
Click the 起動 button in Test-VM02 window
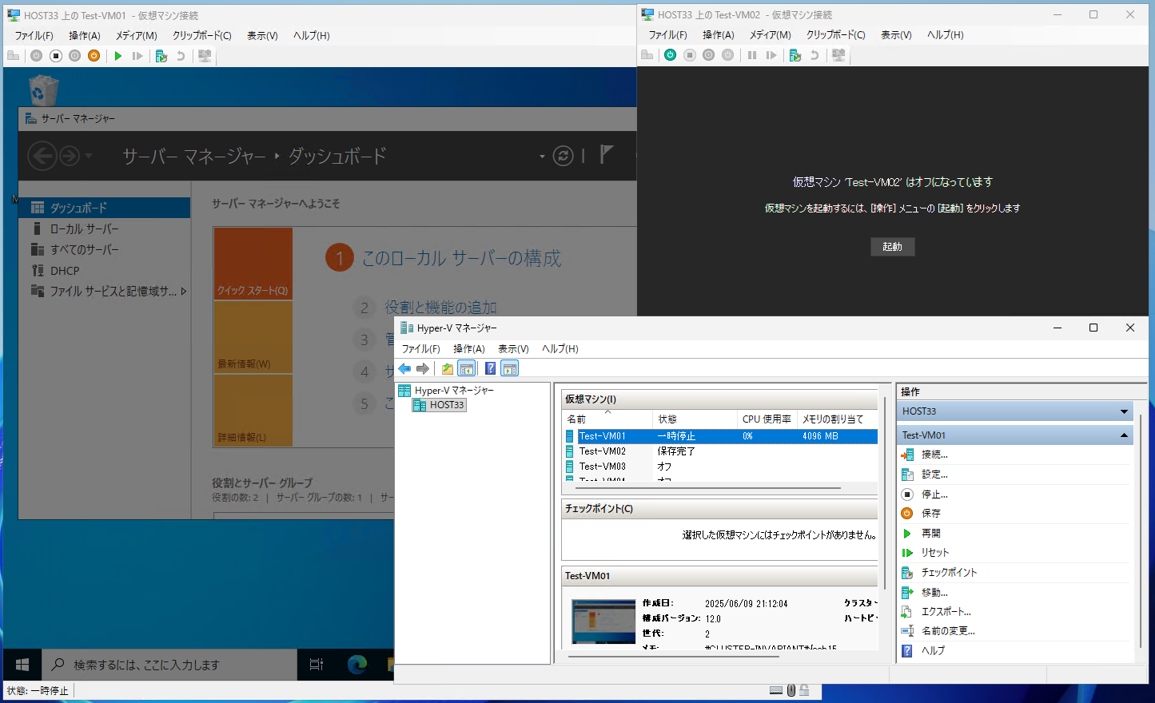pyautogui.click(x=892, y=247)
